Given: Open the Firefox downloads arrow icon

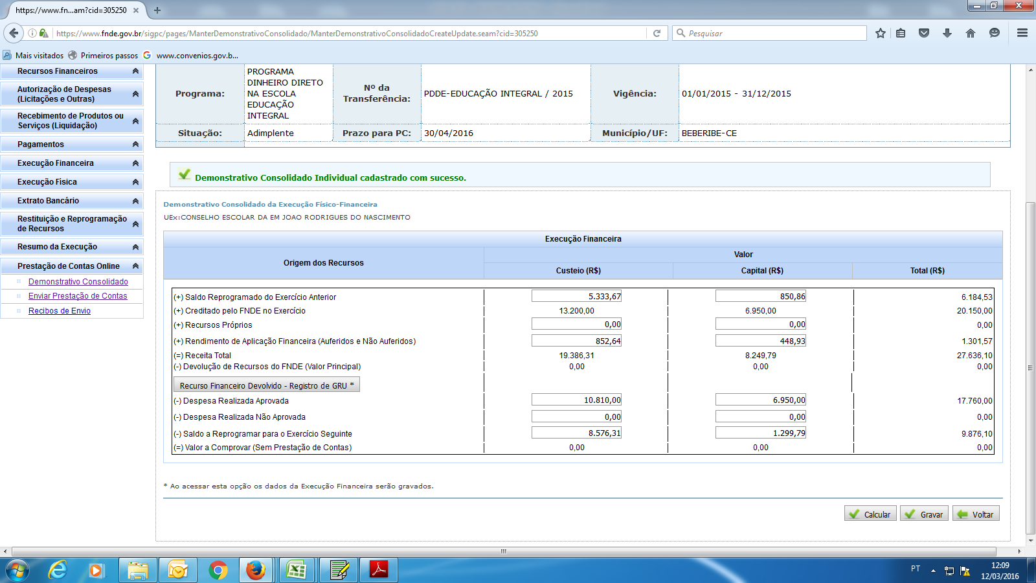Looking at the screenshot, I should click(947, 33).
